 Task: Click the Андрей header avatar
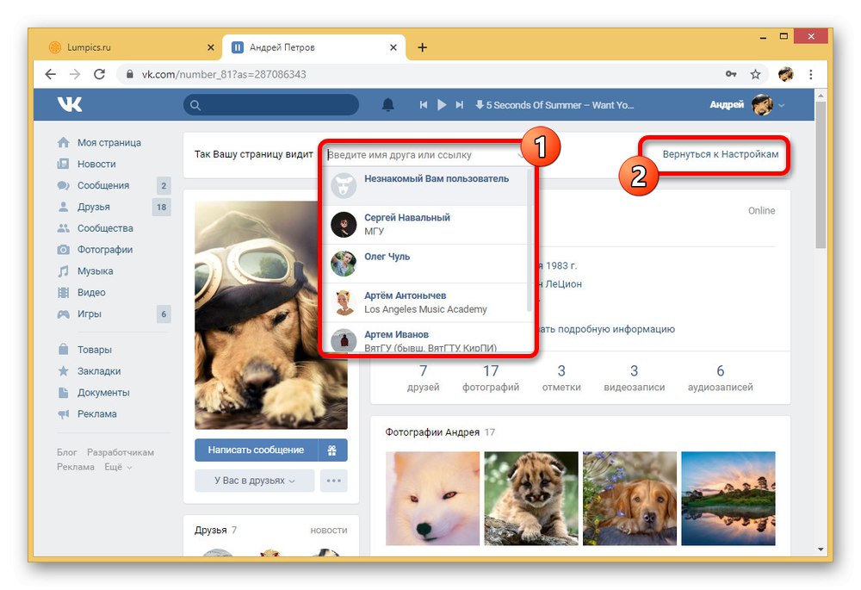click(x=762, y=104)
